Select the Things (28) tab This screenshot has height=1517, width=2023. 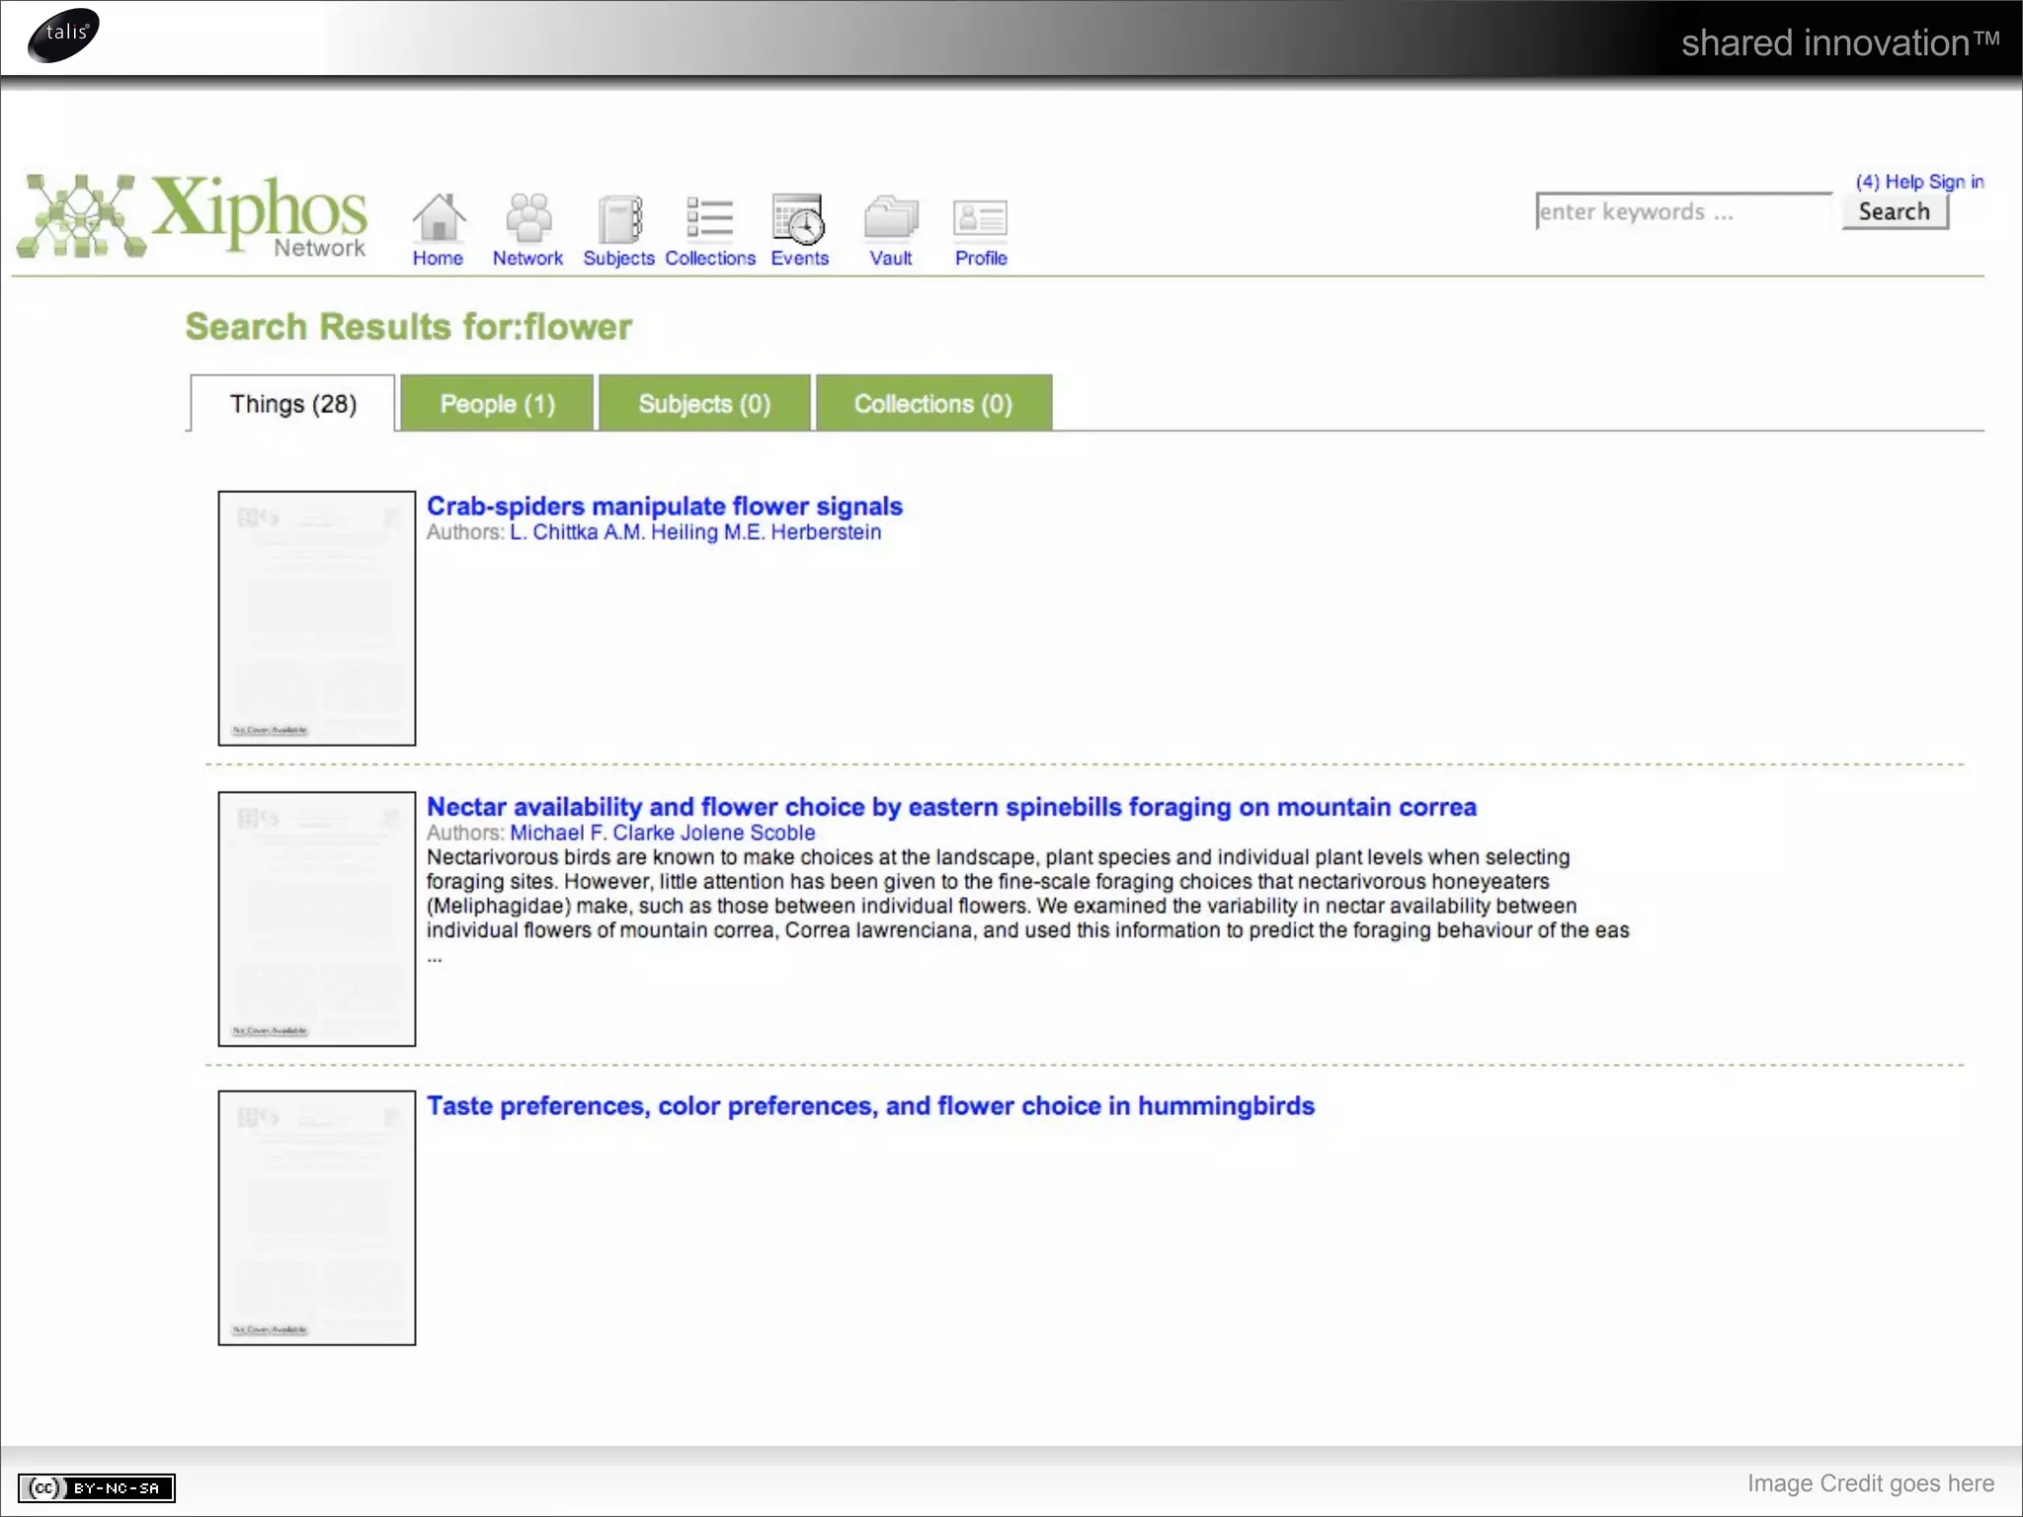pos(293,404)
